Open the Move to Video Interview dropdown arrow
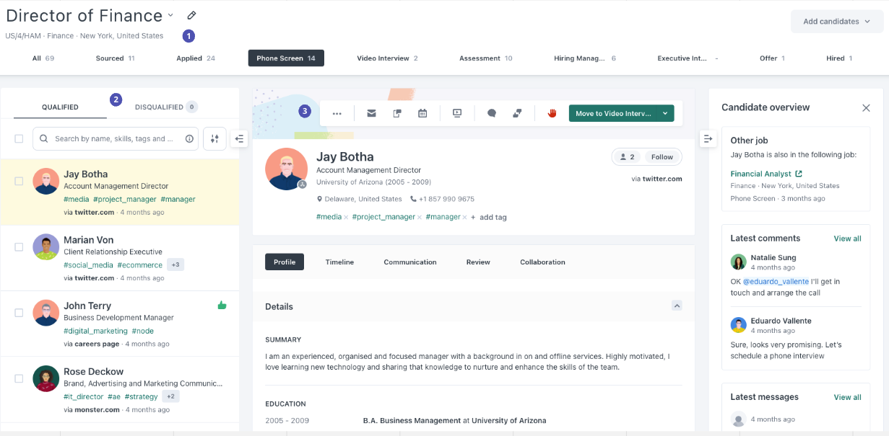This screenshot has height=436, width=889. point(665,113)
